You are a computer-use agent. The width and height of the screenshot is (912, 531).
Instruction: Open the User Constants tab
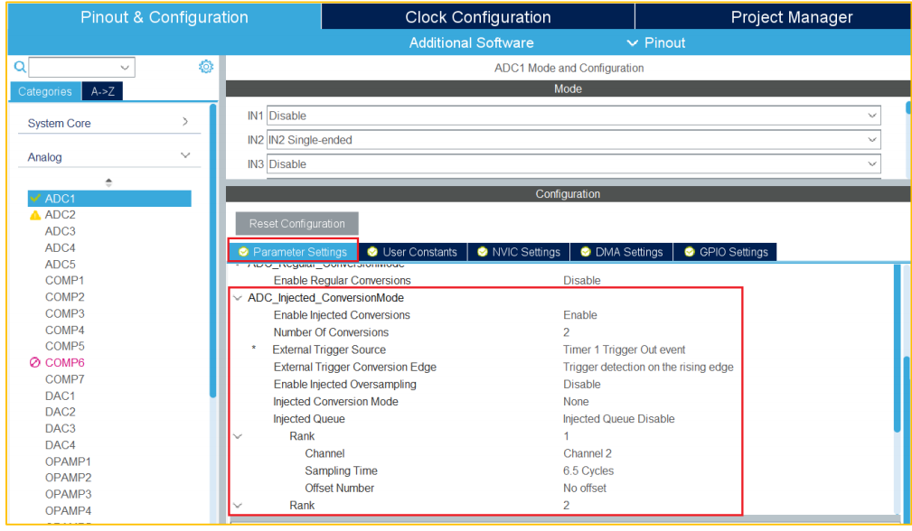click(x=413, y=252)
